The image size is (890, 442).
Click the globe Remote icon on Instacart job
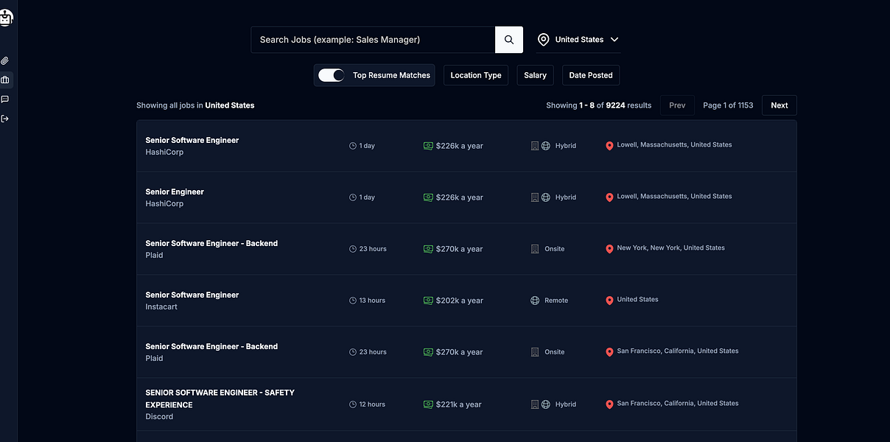535,301
